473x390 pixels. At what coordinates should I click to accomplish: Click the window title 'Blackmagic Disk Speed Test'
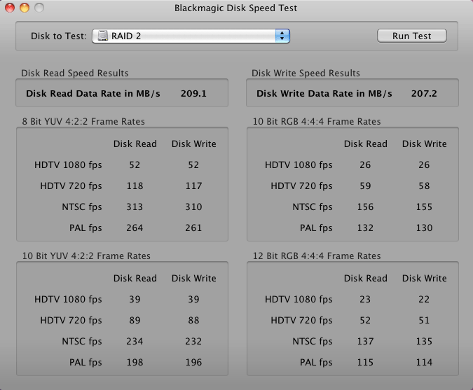[x=236, y=8]
